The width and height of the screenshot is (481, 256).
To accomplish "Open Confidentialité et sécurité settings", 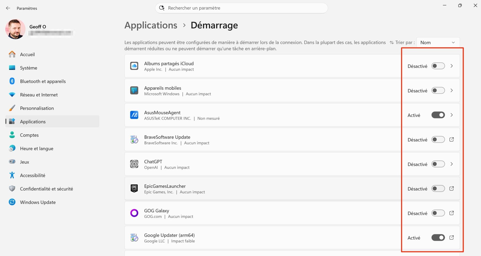I will [x=46, y=189].
